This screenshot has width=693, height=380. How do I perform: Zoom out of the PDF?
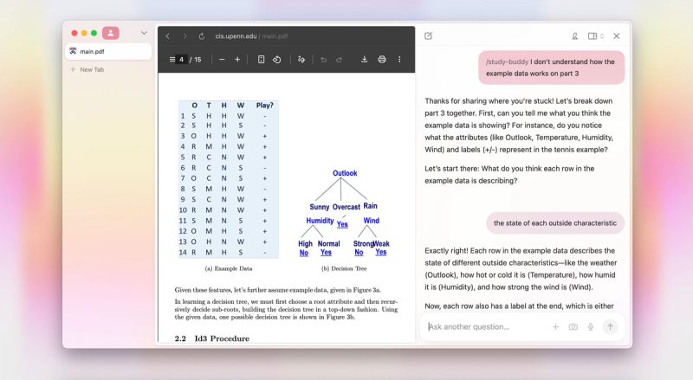(x=222, y=59)
